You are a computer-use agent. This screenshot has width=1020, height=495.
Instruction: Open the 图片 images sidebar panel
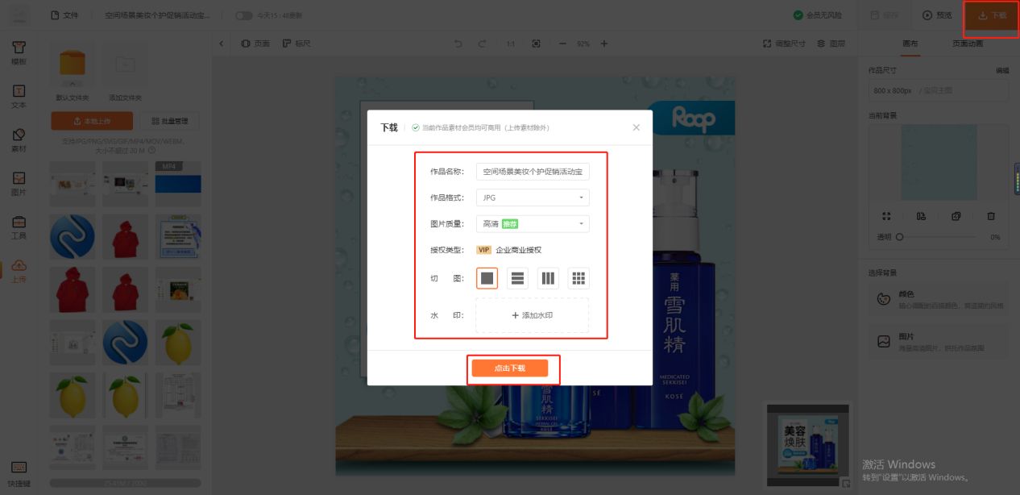coord(19,184)
